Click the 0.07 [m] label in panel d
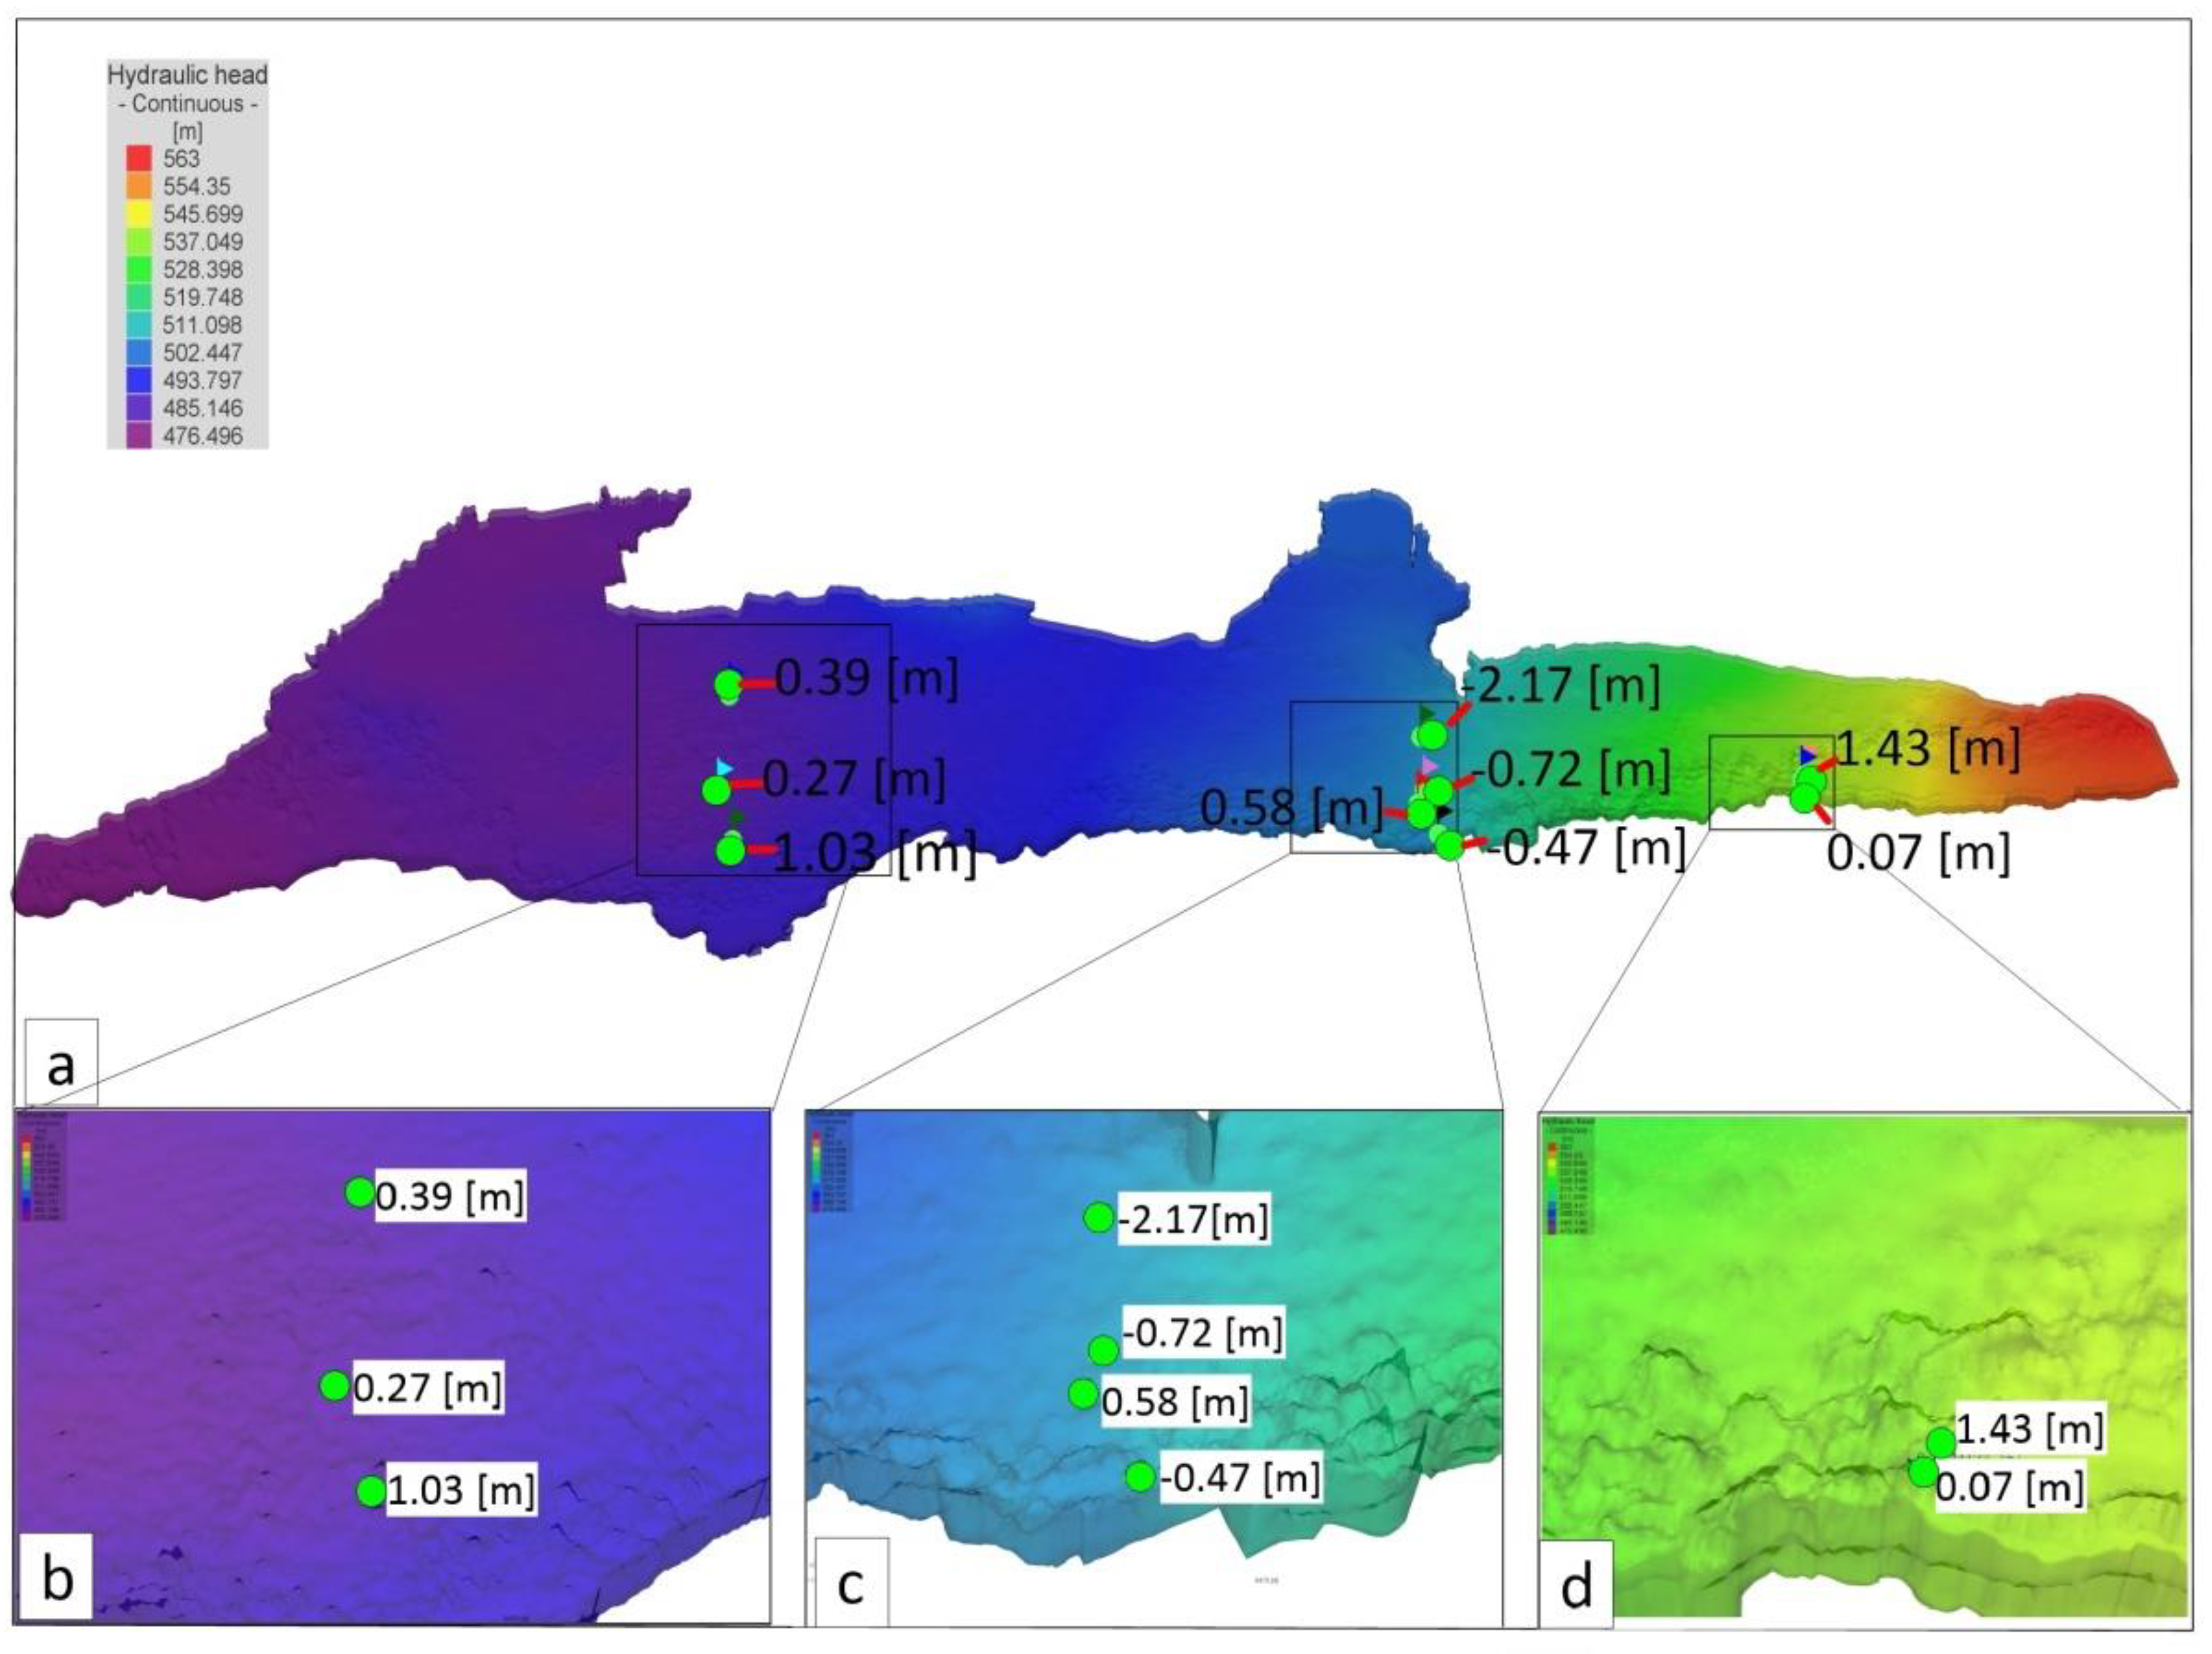 tap(2010, 1488)
